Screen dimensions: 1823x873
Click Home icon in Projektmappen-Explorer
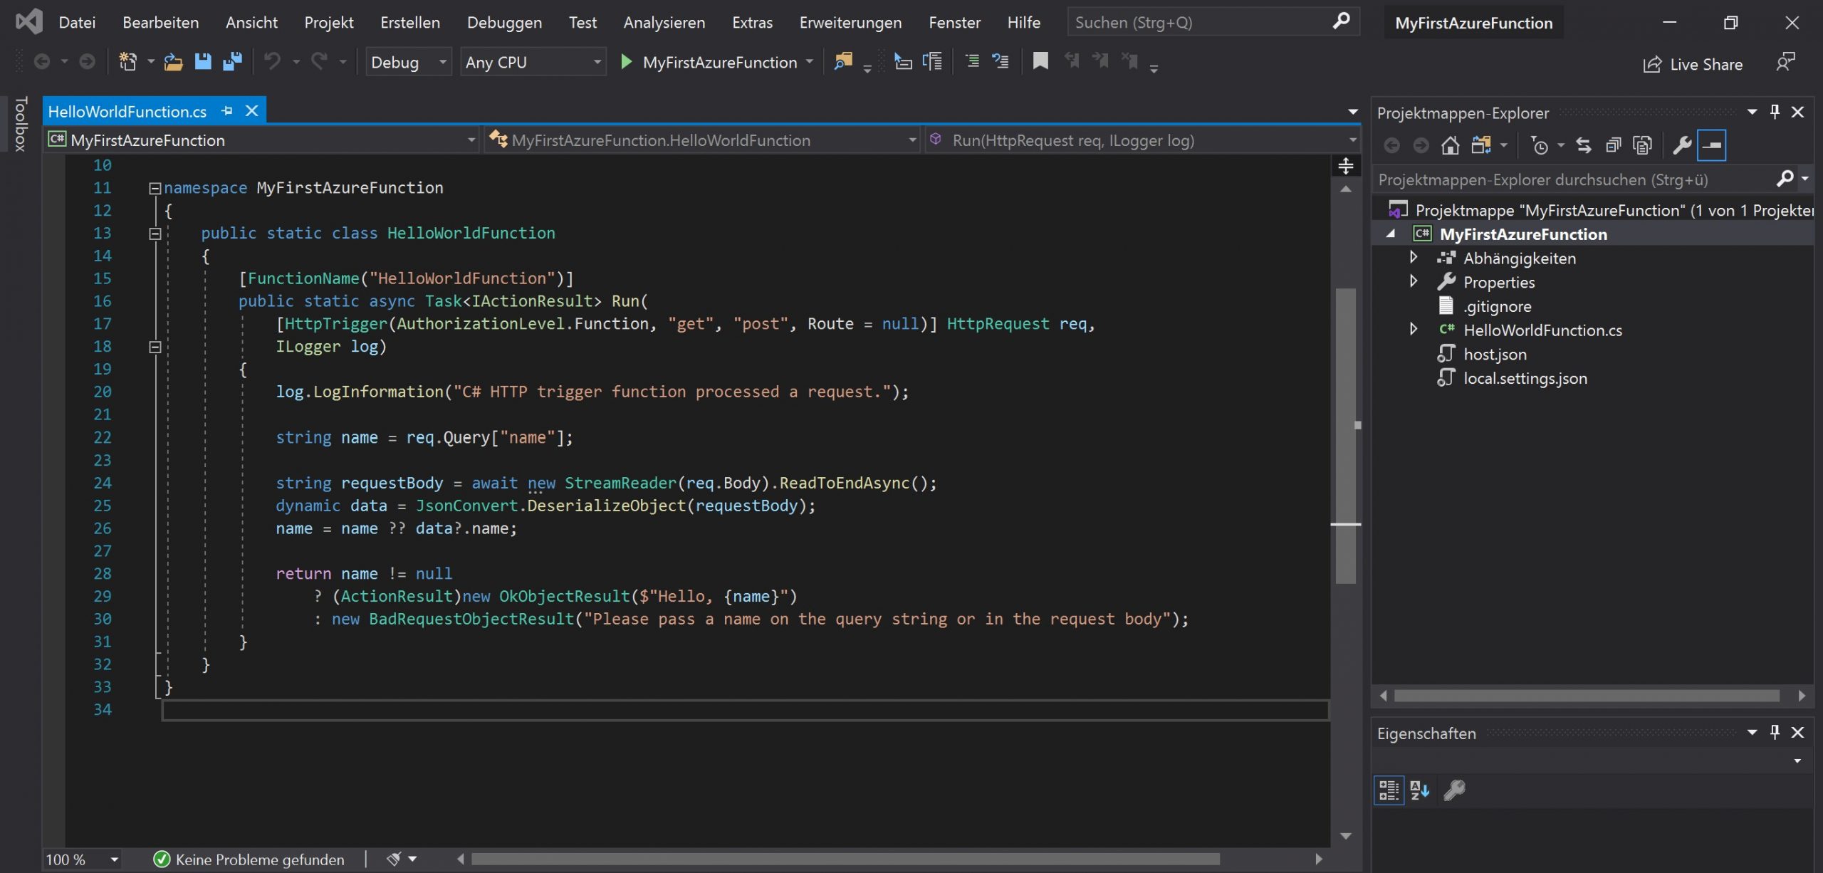coord(1450,146)
